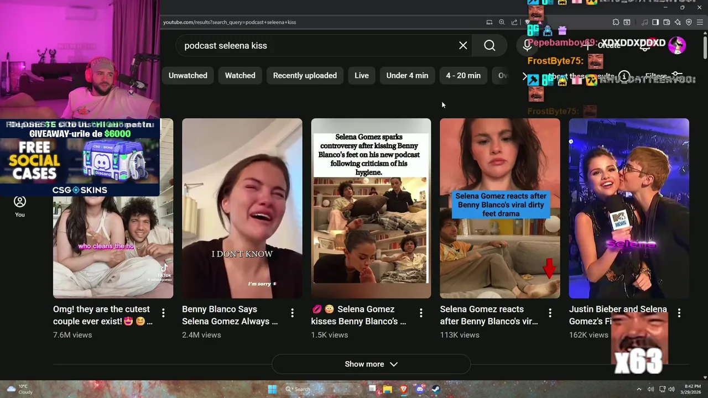
Task: Open 'Justin Bieber and Selena Gomez's' title
Action: pos(618,315)
